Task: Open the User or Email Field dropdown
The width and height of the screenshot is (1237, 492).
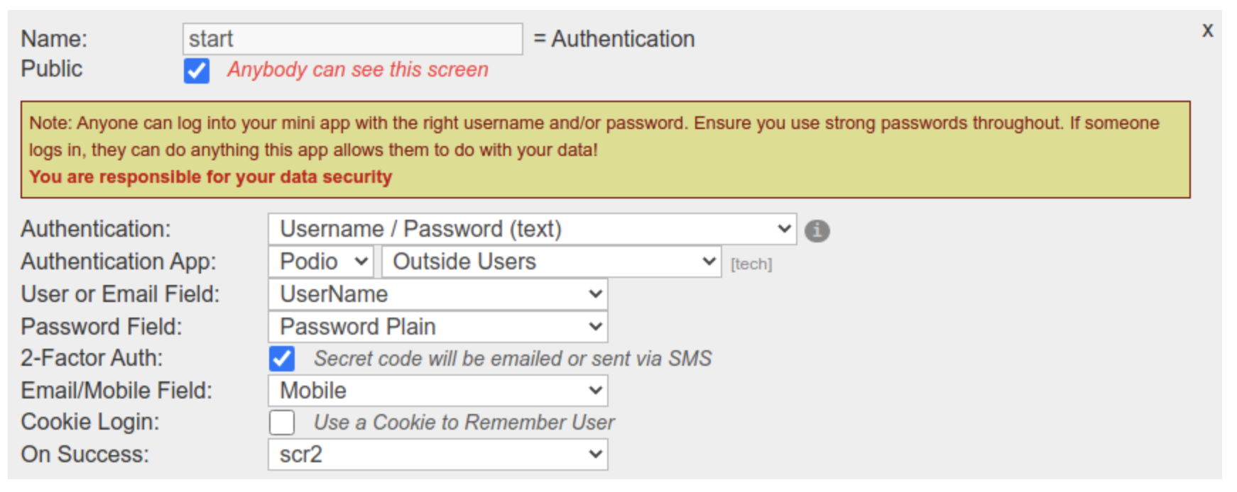Action: (x=437, y=294)
